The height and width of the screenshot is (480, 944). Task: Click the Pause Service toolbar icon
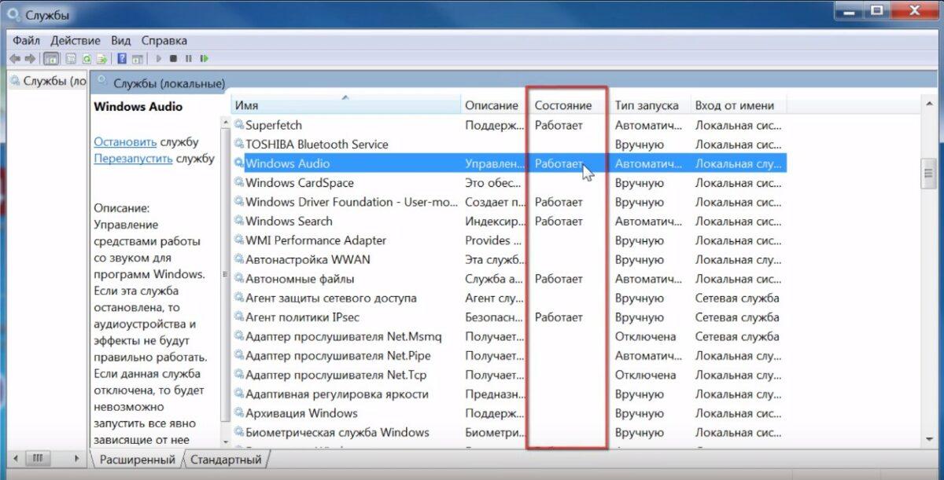click(x=189, y=58)
